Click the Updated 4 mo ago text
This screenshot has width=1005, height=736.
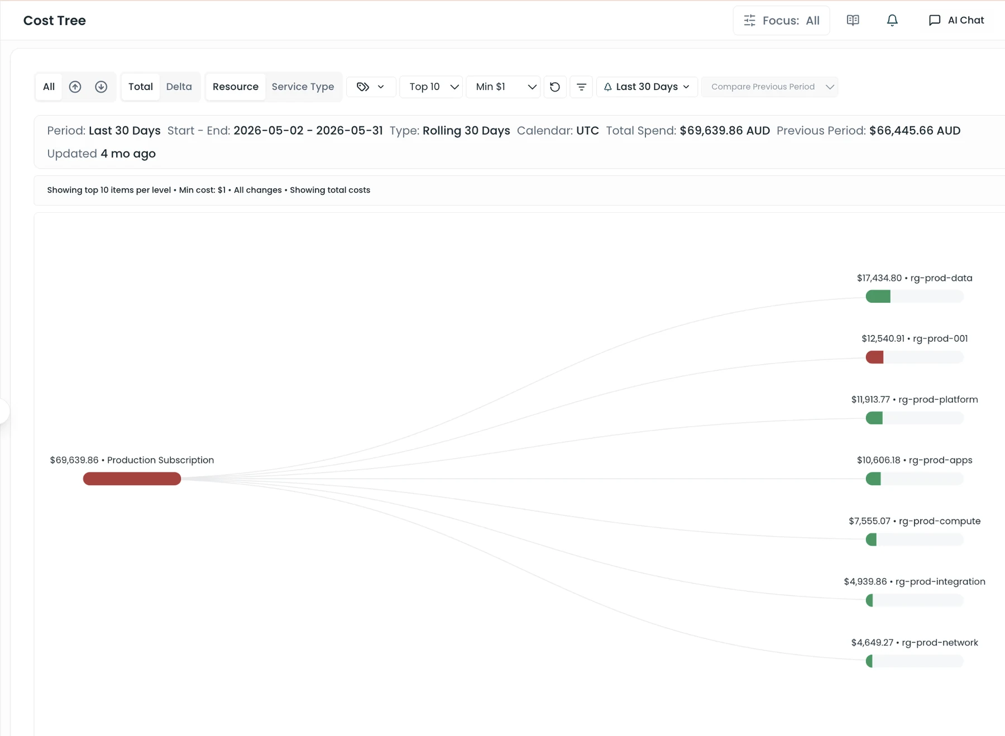101,154
